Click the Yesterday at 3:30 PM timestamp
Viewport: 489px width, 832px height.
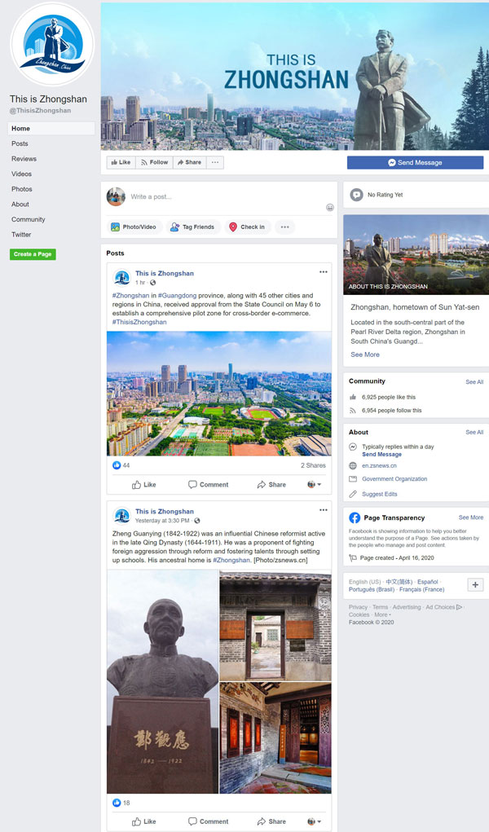tap(162, 521)
